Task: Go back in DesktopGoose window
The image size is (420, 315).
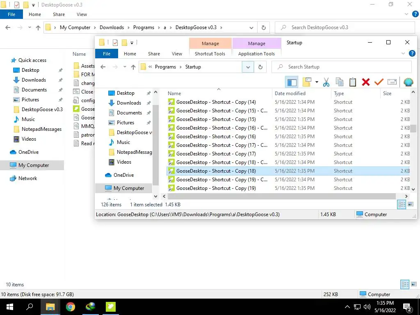Action: click(x=8, y=27)
